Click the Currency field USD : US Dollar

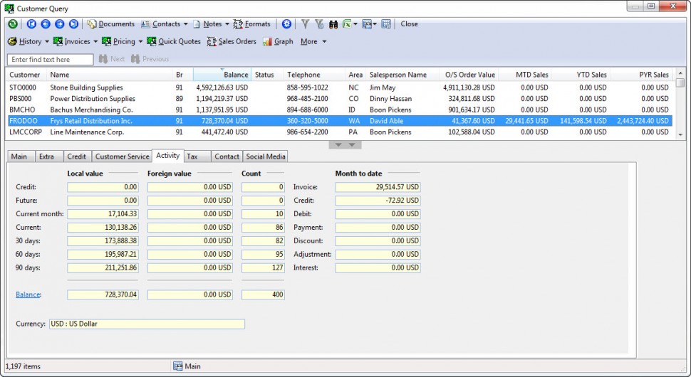click(x=147, y=324)
